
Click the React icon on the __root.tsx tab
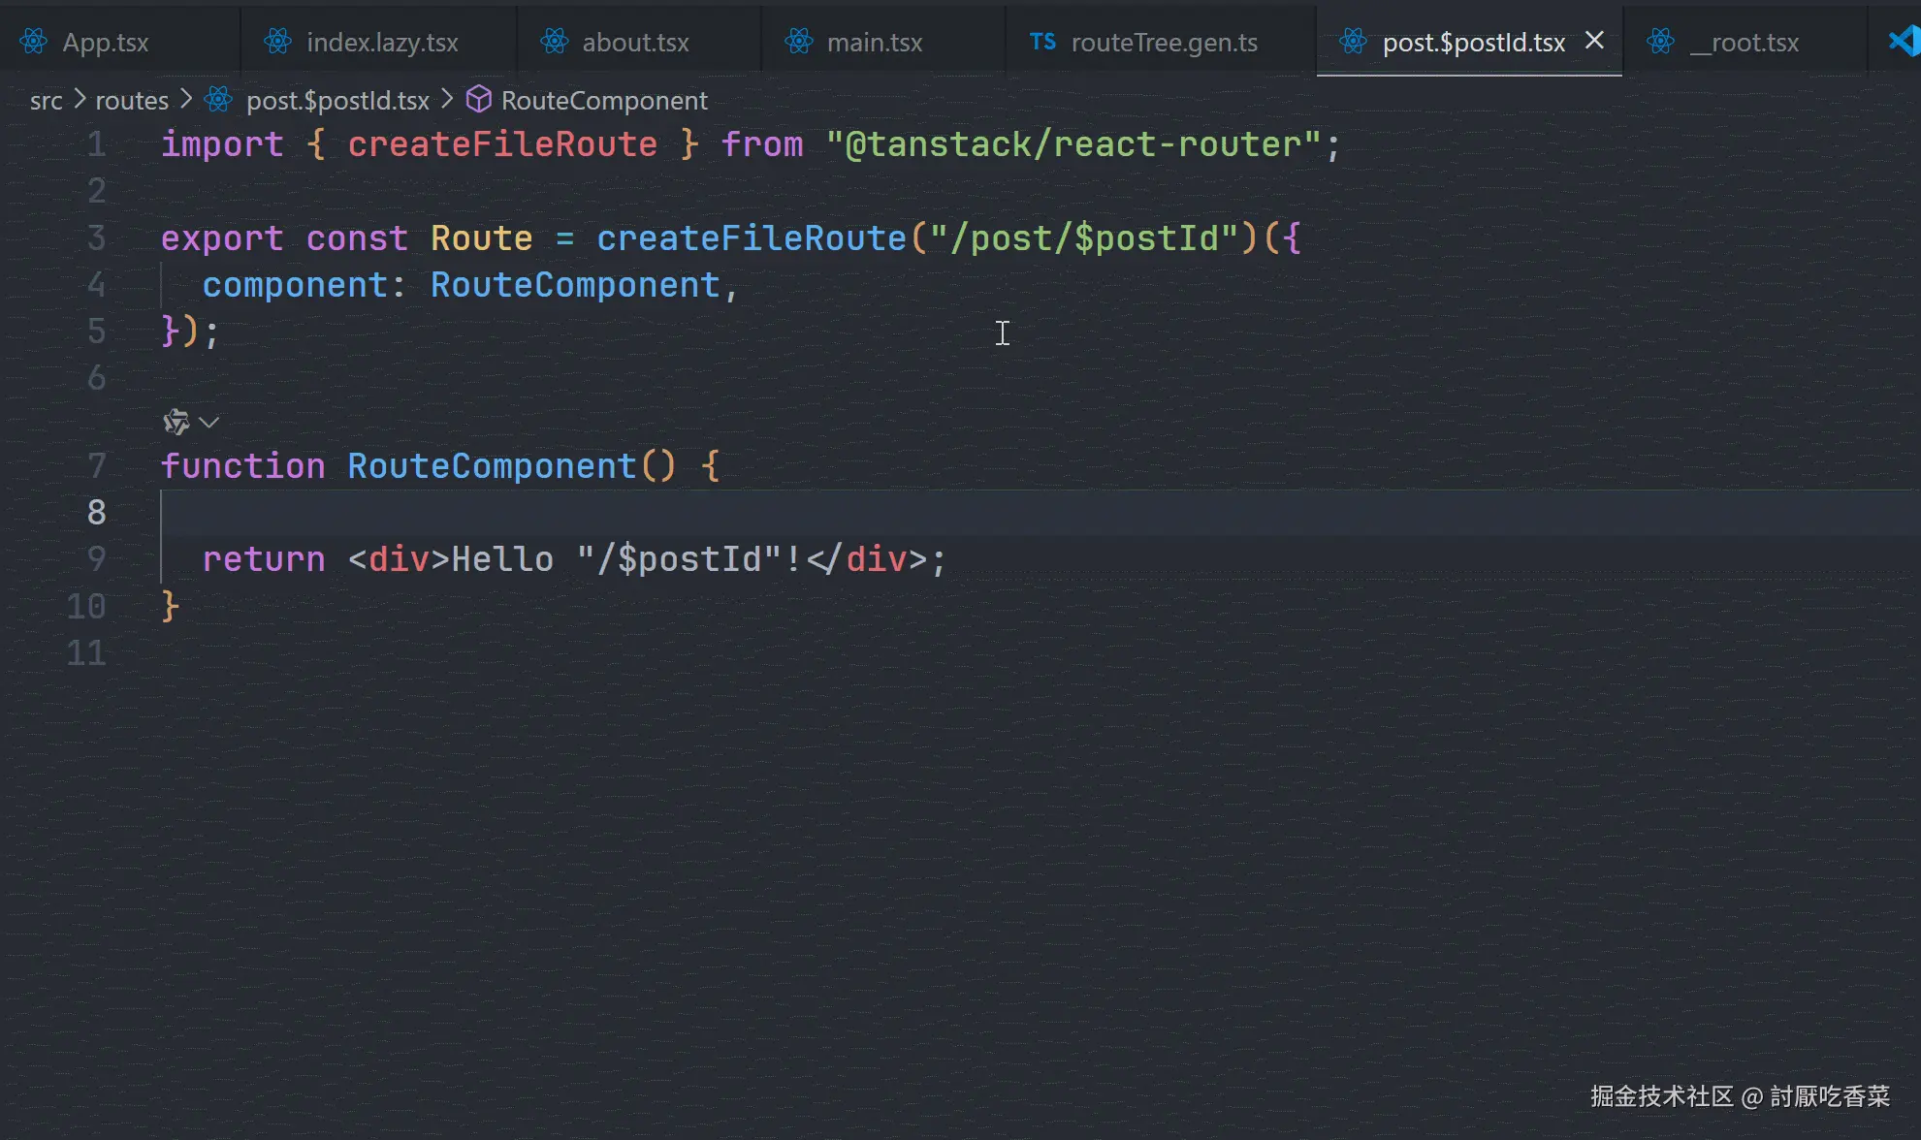[x=1660, y=42]
